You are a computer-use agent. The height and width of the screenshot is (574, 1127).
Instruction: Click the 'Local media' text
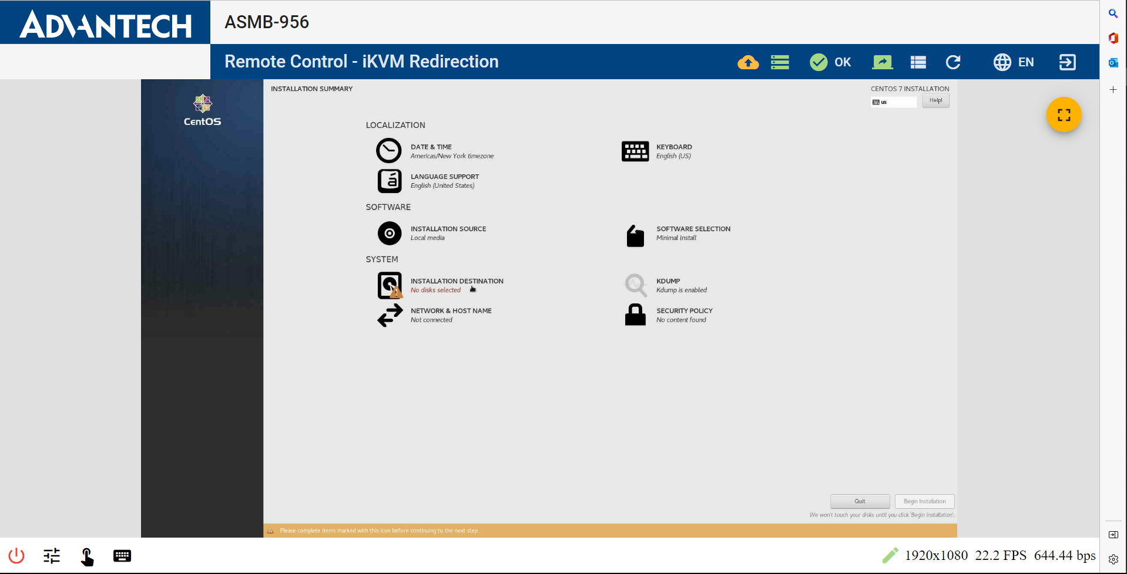coord(427,238)
